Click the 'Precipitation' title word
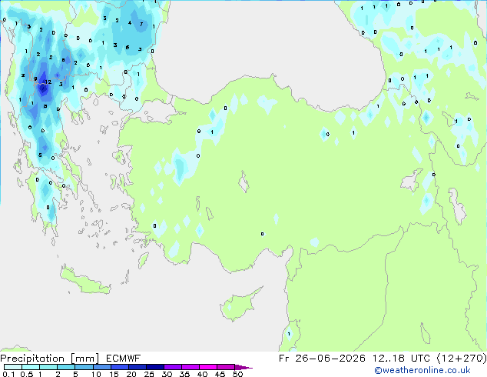This screenshot has height=377, width=487. click(32, 359)
